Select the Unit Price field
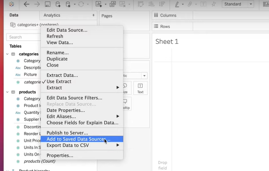This screenshot has width=269, height=171. point(32,140)
